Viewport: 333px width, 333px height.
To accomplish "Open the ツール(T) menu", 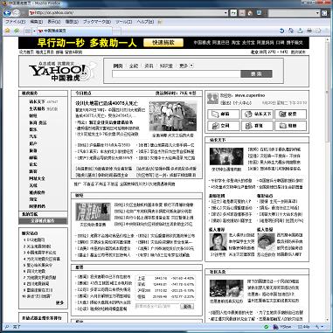I will pyautogui.click(x=124, y=22).
